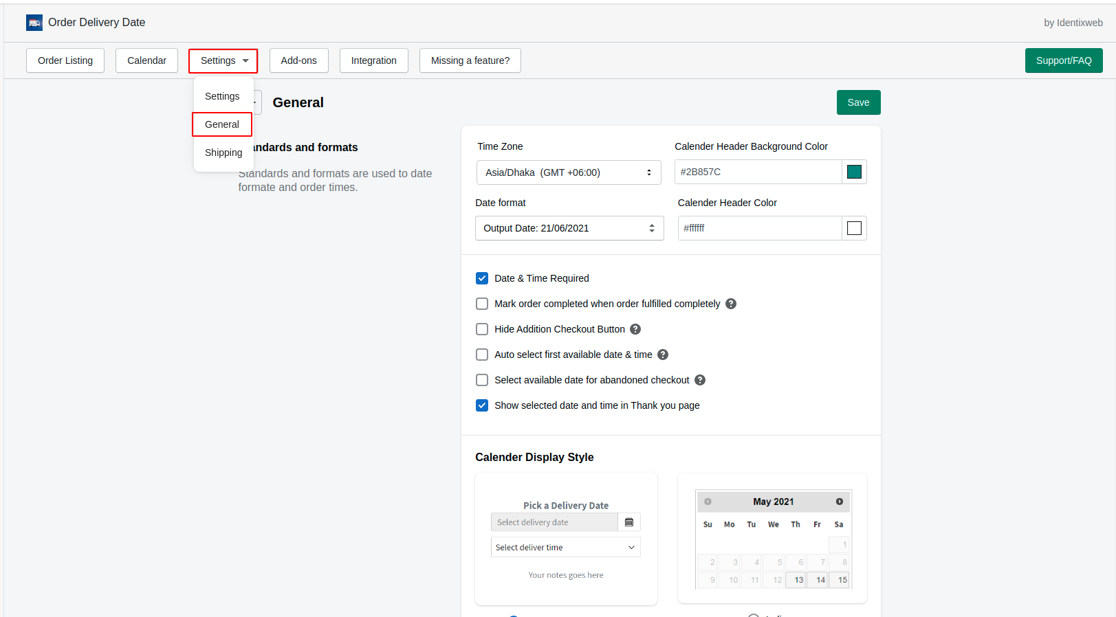Click the General page heading
Image resolution: width=1116 pixels, height=617 pixels.
pos(298,102)
